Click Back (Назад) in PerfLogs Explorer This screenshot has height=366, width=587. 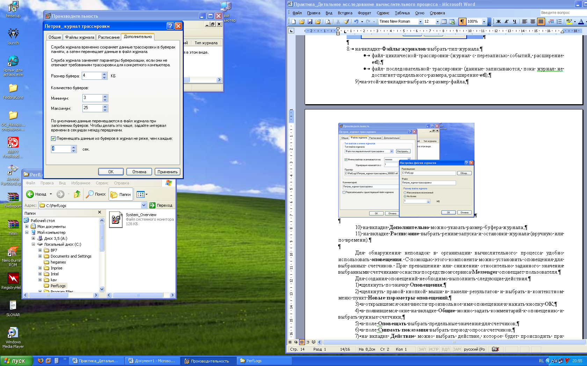click(37, 194)
